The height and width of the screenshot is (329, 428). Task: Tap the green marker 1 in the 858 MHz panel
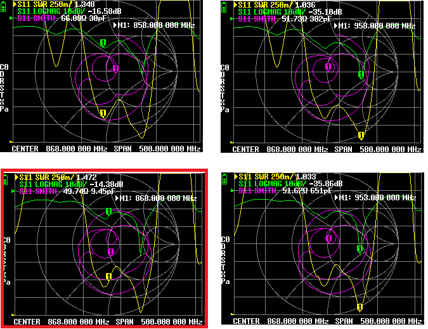coord(103,43)
